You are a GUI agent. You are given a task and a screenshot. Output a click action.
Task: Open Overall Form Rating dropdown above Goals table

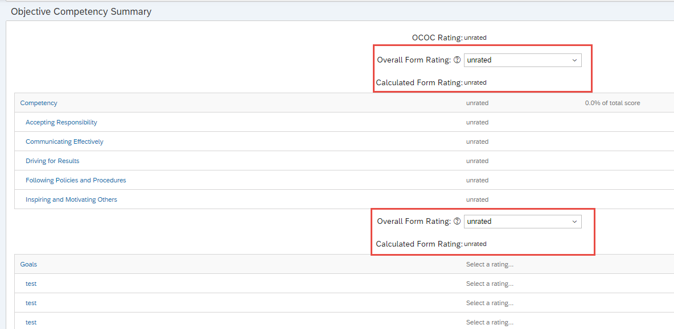(x=523, y=222)
